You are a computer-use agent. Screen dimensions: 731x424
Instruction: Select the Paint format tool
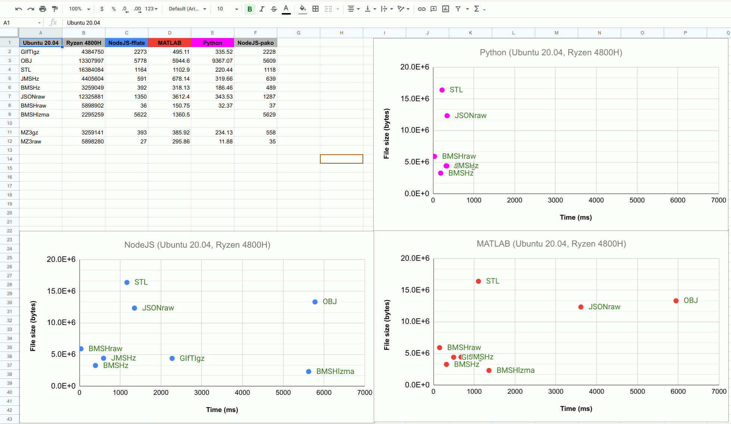55,9
